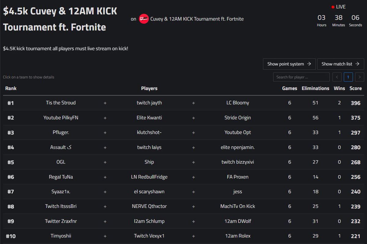Image resolution: width=367 pixels, height=244 pixels.
Task: Select player el scaryshawn
Action: point(149,191)
